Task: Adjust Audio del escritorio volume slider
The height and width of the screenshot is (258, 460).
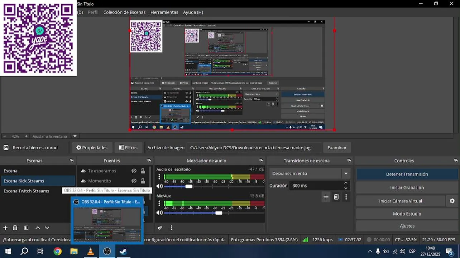Action: point(188,186)
